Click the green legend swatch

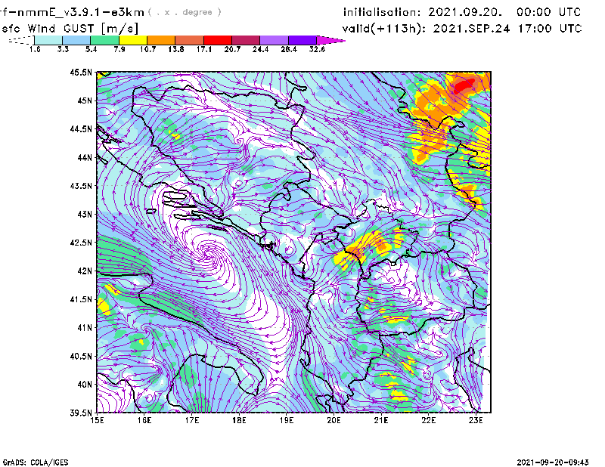[x=104, y=40]
